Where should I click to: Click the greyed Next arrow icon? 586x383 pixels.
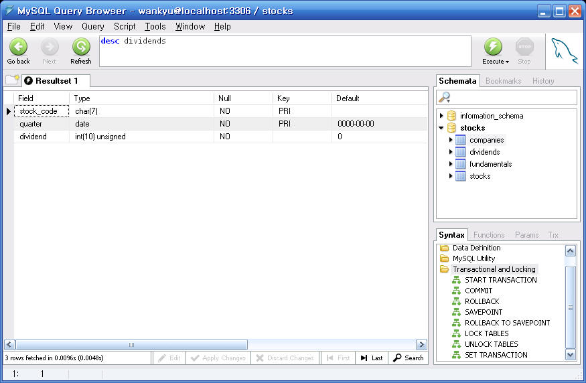click(50, 47)
